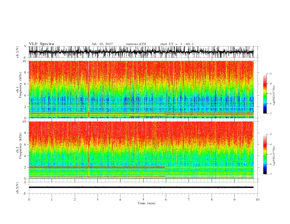Click the "ch.1(V)" waveform axis label
Image resolution: width=290 pixels, height=224 pixels.
tap(18, 52)
